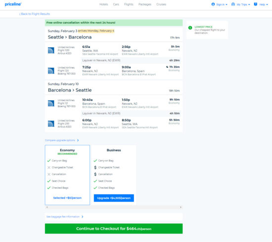Image resolution: width=272 pixels, height=242 pixels.
Task: Click overnight moon icon beside 7h 35m
Action: 167,67
